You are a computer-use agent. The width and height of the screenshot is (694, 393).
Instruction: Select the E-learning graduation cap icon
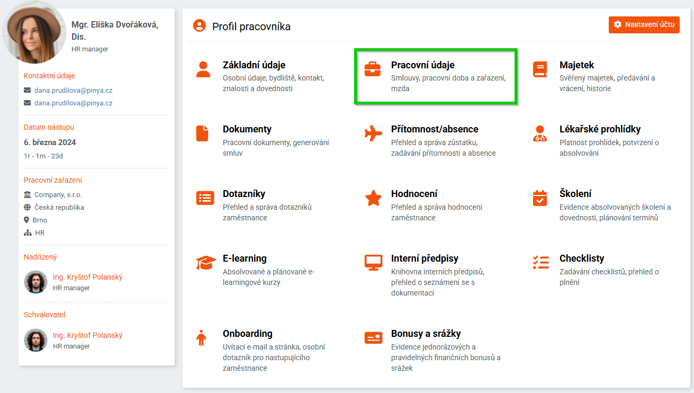(x=205, y=263)
